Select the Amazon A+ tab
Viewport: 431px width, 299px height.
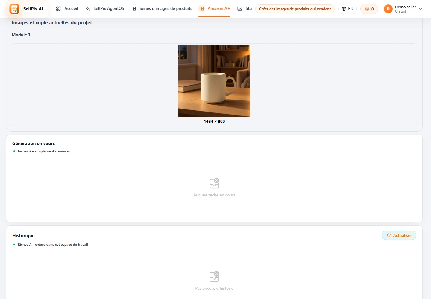[x=215, y=9]
